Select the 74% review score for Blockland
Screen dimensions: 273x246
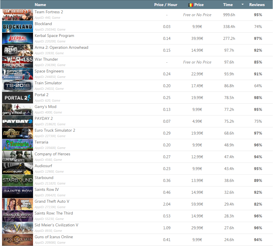coord(258,27)
